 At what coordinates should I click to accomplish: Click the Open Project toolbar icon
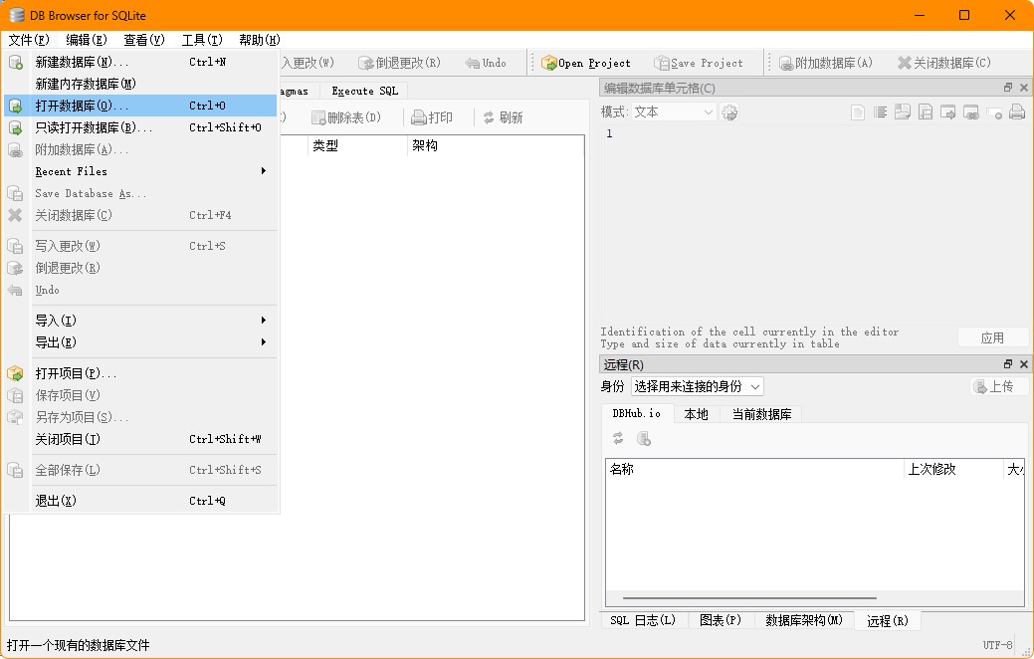click(x=549, y=63)
